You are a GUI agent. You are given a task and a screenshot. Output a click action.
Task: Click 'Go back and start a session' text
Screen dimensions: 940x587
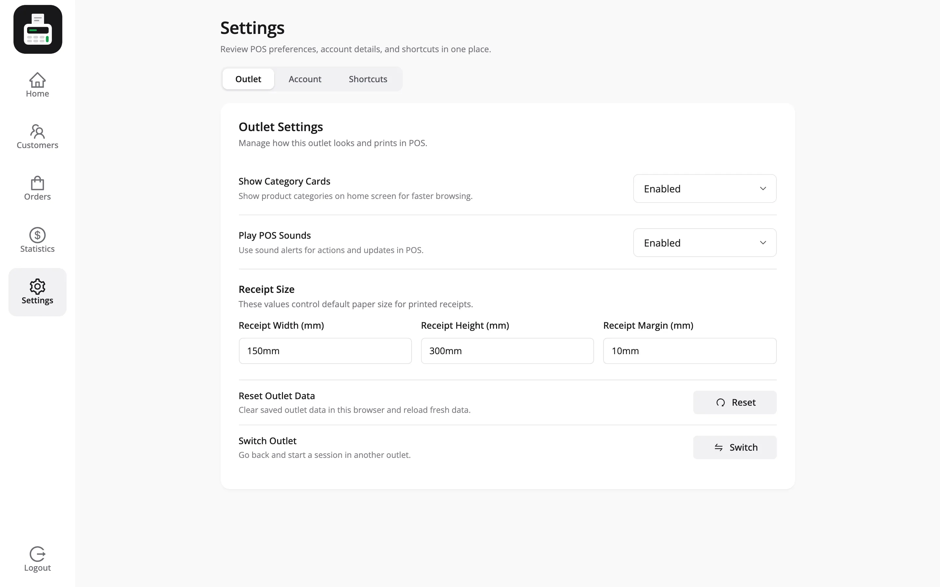click(x=324, y=455)
